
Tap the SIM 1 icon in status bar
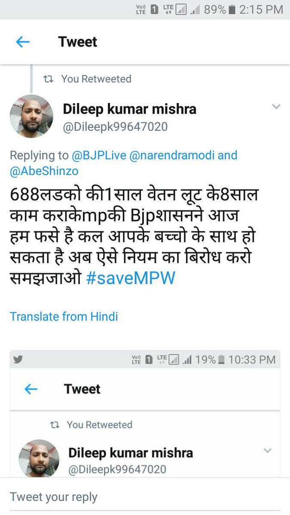[x=155, y=9]
